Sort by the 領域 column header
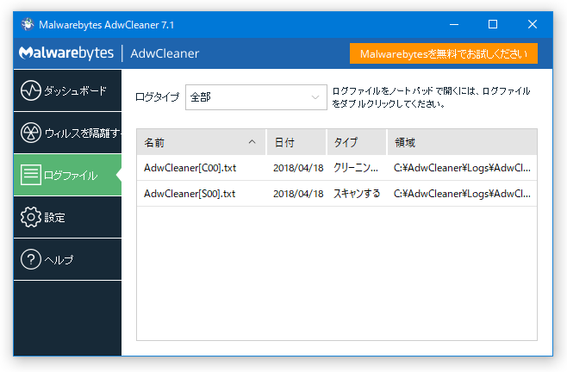567x372 pixels. click(462, 142)
